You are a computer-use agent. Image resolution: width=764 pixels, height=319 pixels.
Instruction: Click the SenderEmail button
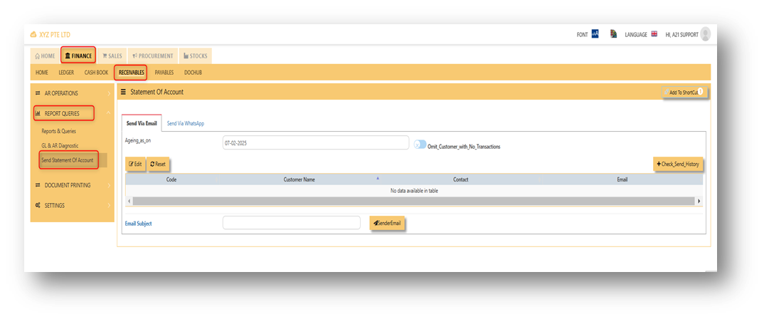click(388, 223)
